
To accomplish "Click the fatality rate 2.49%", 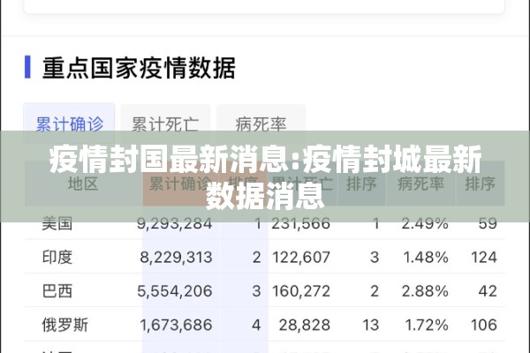I will pyautogui.click(x=425, y=223).
